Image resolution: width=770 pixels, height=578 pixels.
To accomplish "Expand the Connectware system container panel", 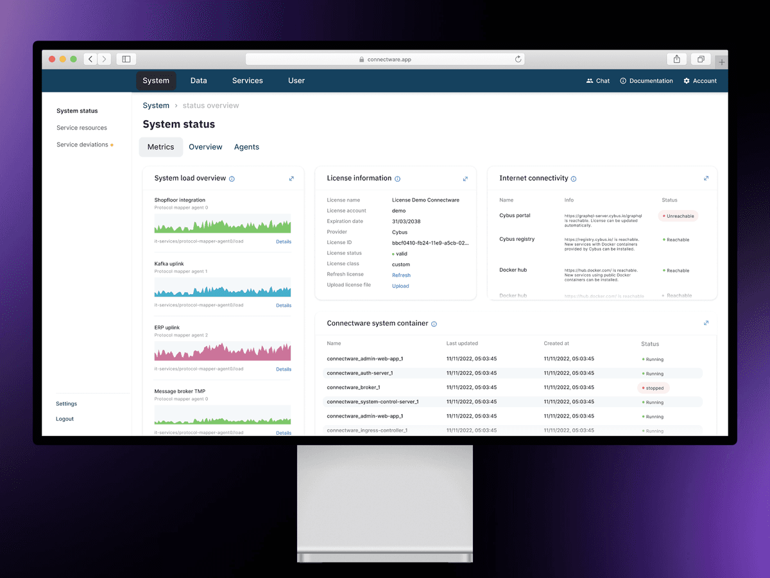I will pos(706,323).
